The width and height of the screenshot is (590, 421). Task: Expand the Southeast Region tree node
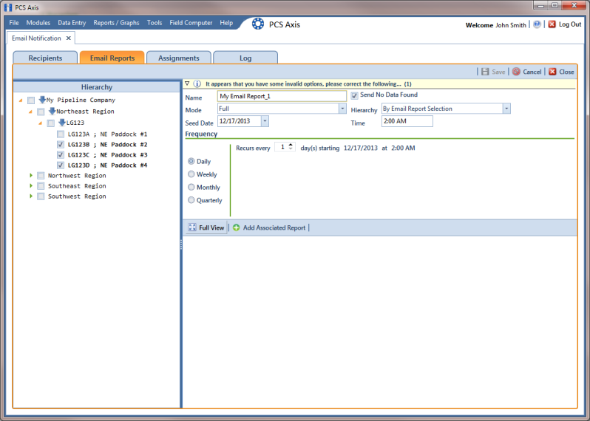click(x=31, y=185)
